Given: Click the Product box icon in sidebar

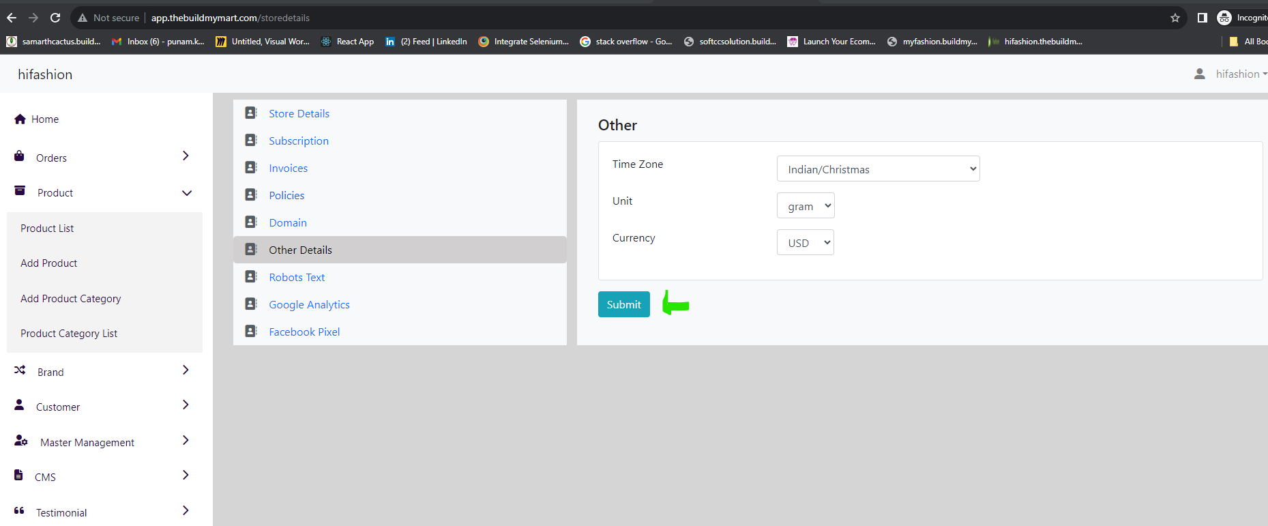Looking at the screenshot, I should click(20, 191).
